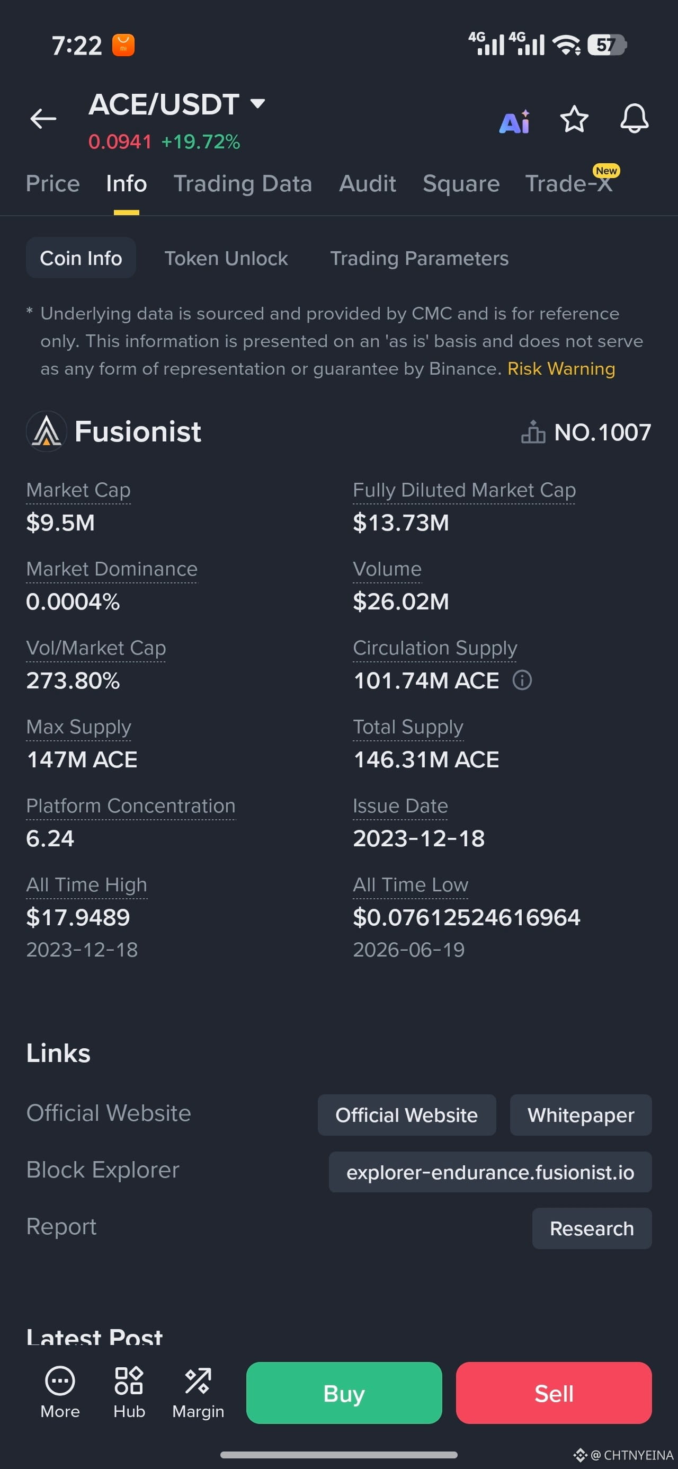678x1469 pixels.
Task: Open explorer-endurance.fusionist.io block explorer
Action: 490,1171
